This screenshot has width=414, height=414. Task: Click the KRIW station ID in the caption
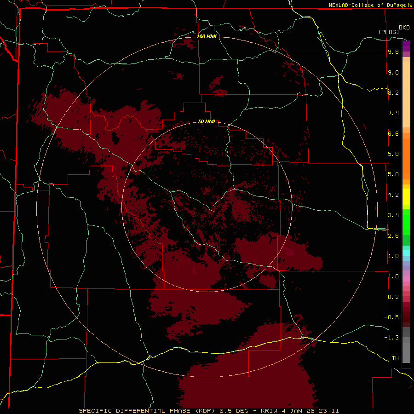click(269, 411)
